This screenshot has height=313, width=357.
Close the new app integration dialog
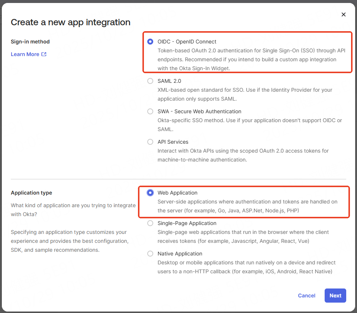click(343, 14)
